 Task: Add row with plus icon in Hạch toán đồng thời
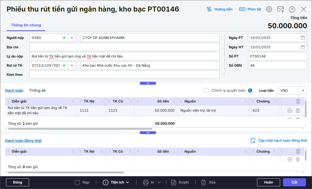(290, 159)
